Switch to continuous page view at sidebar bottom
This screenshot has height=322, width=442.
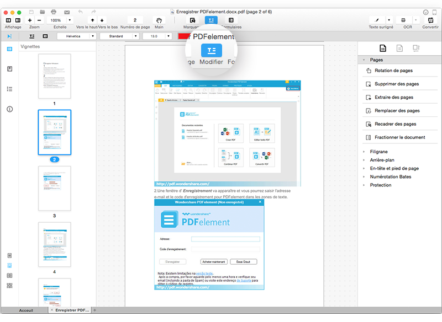tap(9, 265)
